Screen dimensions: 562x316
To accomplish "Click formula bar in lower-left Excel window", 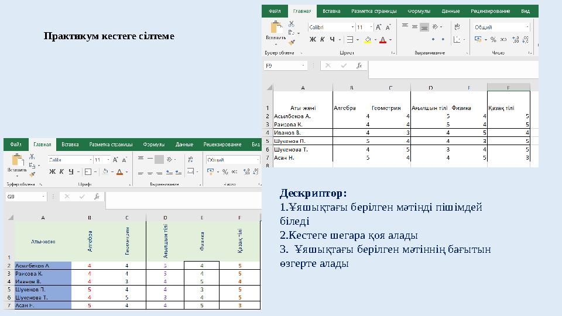I will pos(183,200).
